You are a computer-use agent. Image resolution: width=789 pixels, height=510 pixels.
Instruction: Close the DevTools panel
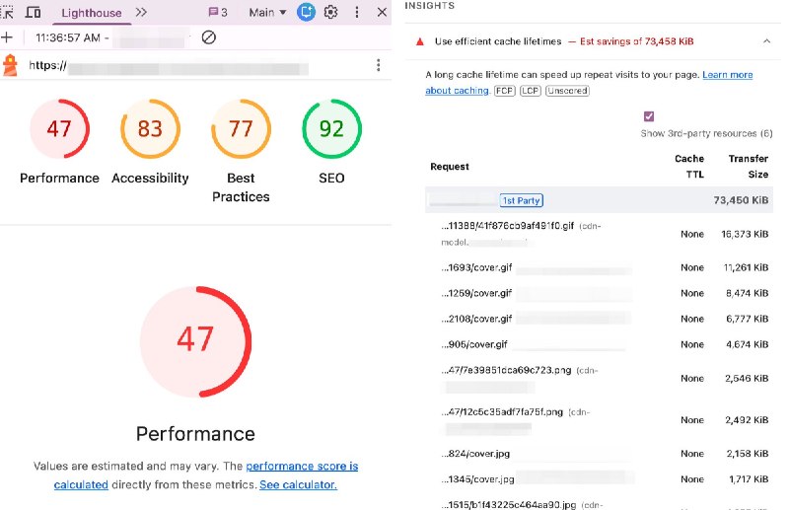[x=382, y=12]
